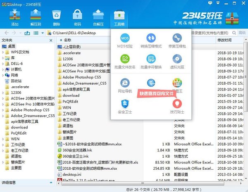This screenshot has height=192, width=248.
Task: Open the navigation history dropdown arrow
Action: 21,33
